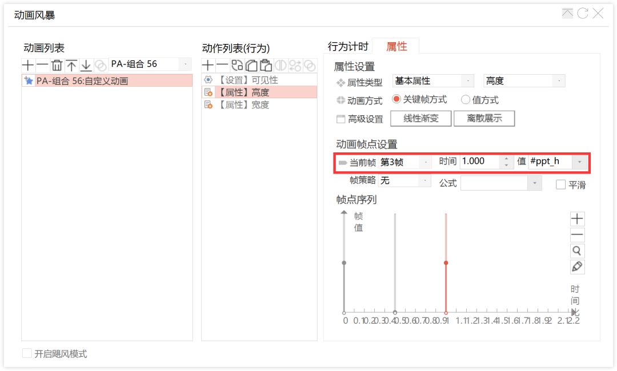The image size is (617, 371).
Task: Switch to the 属性 tab
Action: pyautogui.click(x=396, y=46)
